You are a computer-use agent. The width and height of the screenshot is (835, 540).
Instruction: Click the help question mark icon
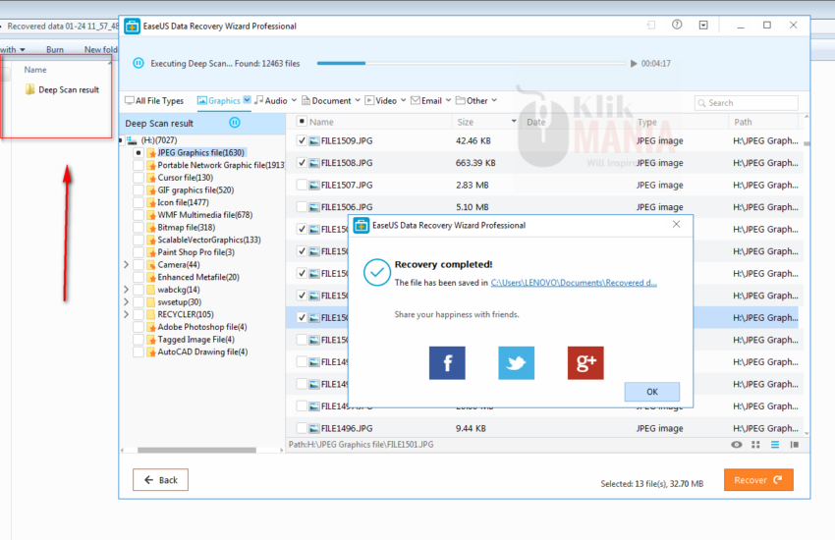pyautogui.click(x=677, y=25)
